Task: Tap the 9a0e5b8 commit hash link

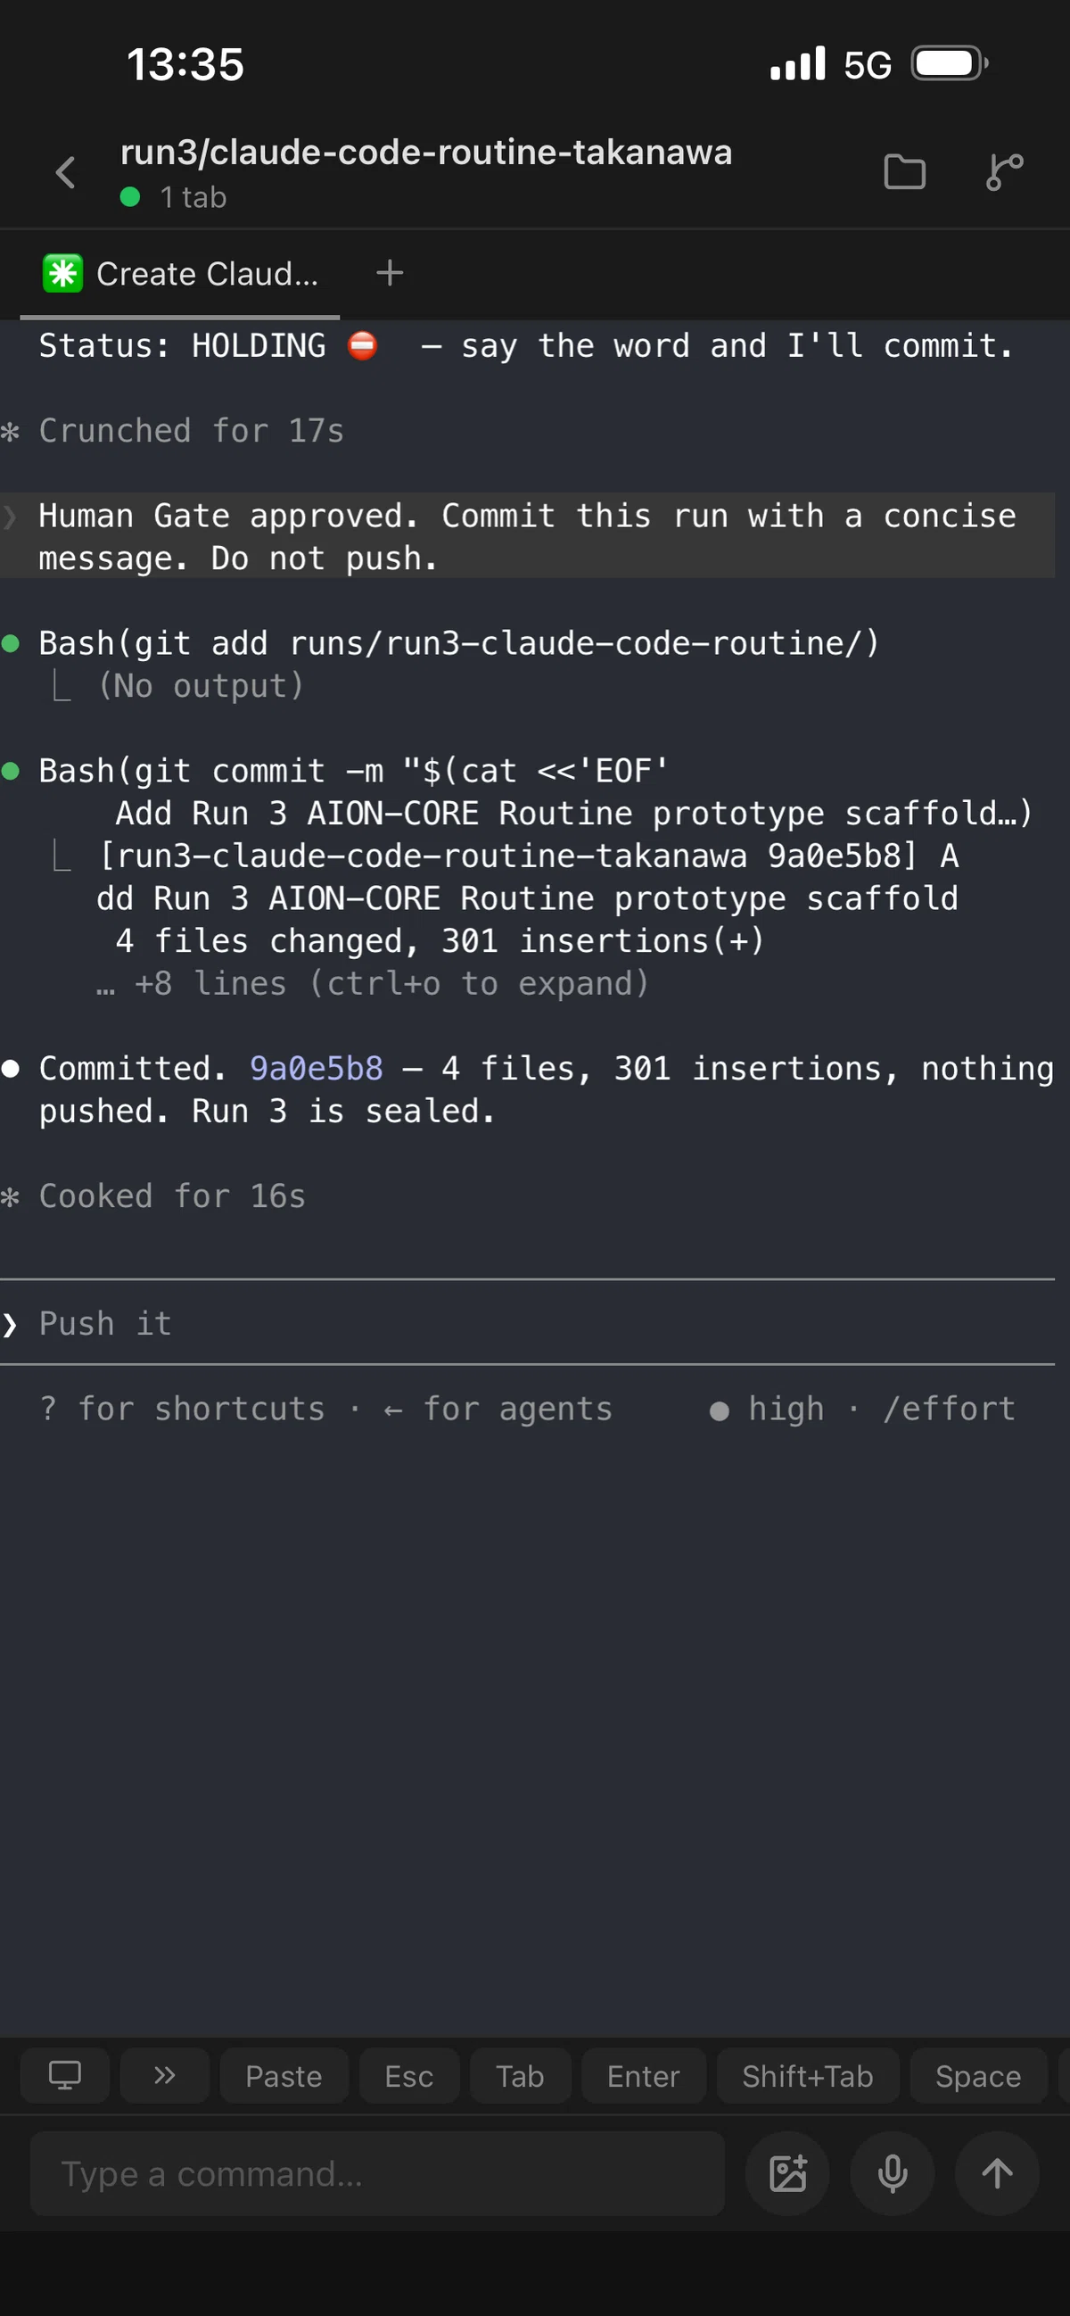Action: coord(317,1068)
